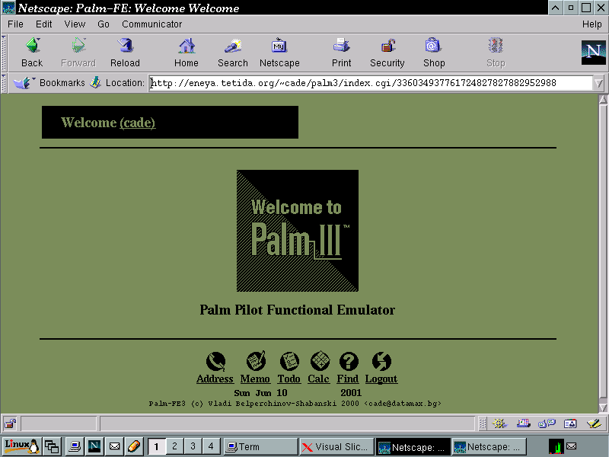Expand the Location history dropdown arrow

598,83
